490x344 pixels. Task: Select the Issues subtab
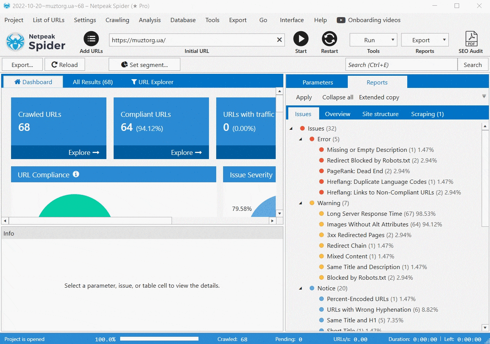303,114
